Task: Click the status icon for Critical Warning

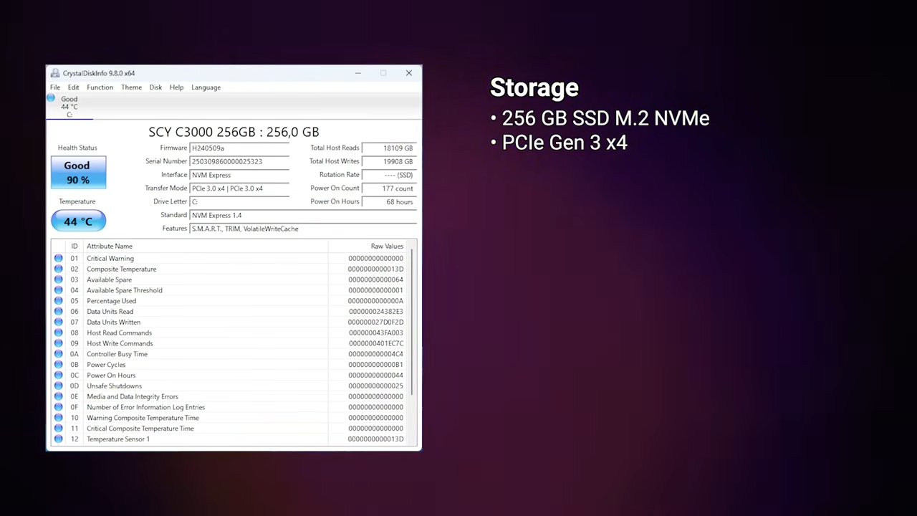Action: pos(59,258)
